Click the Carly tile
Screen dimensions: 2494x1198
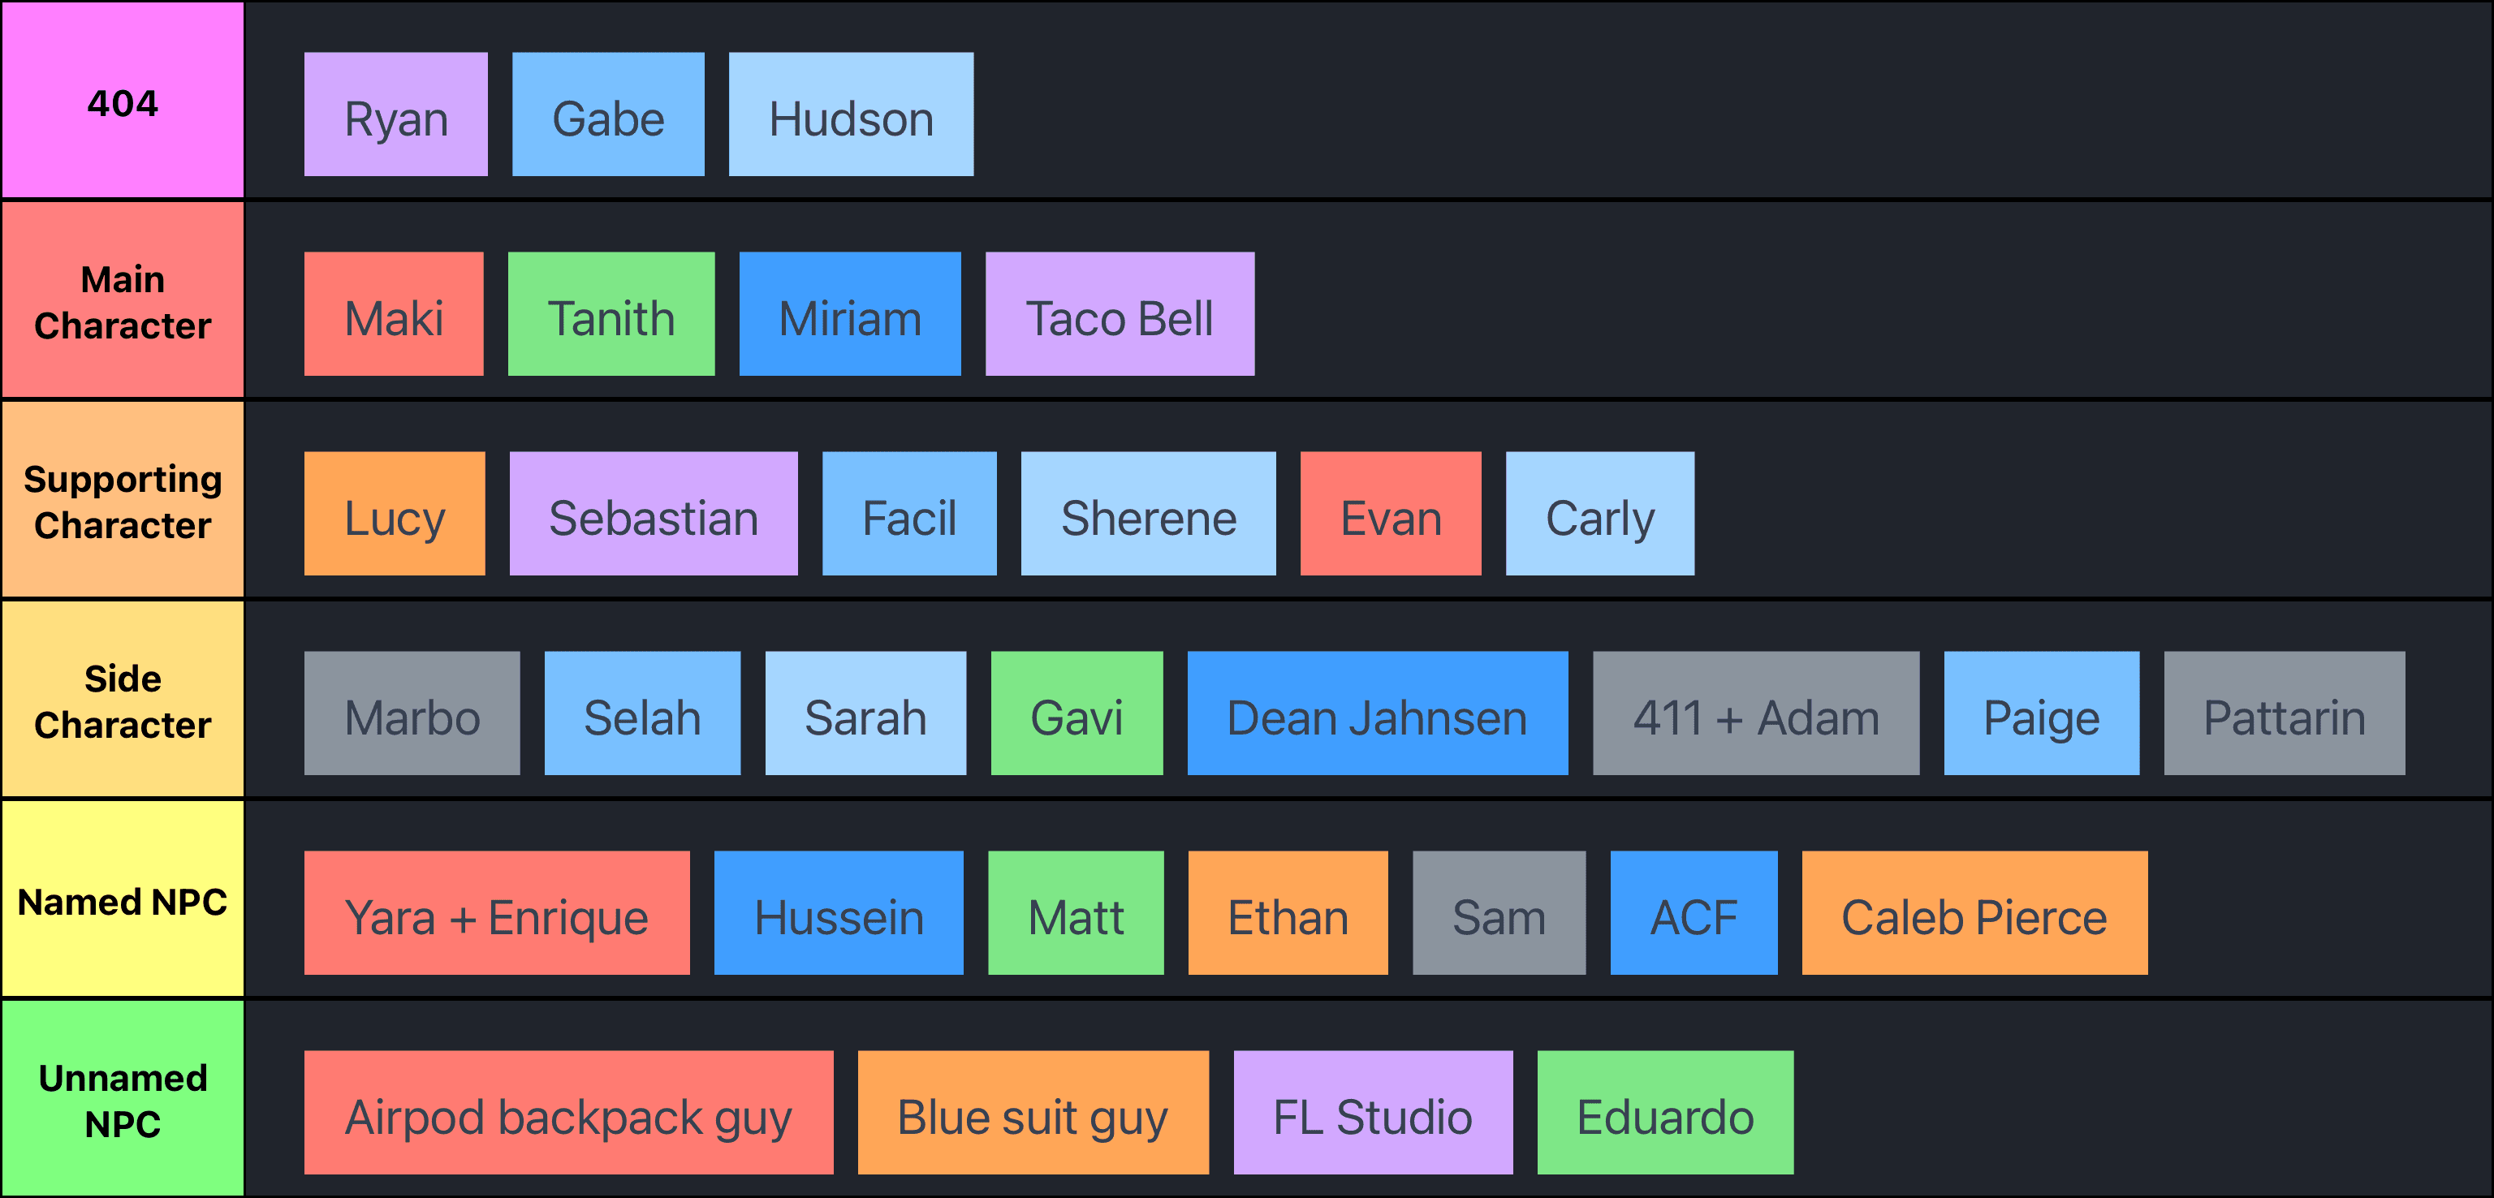[1599, 513]
